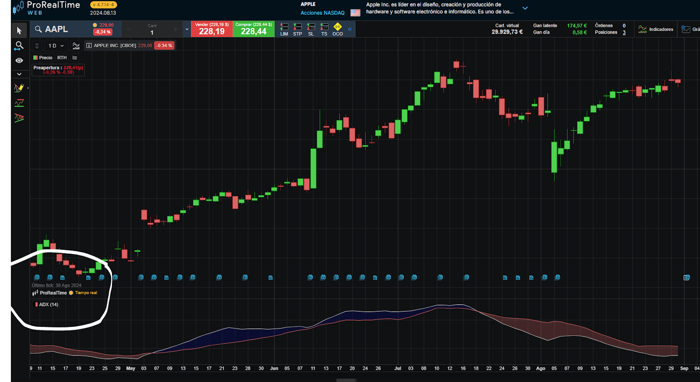Select the LIM limit order icon

pos(284,30)
